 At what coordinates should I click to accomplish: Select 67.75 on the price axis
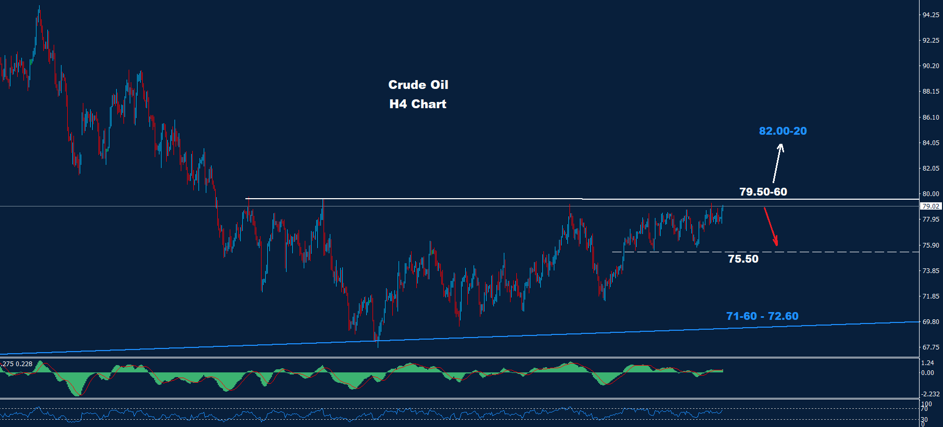pyautogui.click(x=930, y=347)
